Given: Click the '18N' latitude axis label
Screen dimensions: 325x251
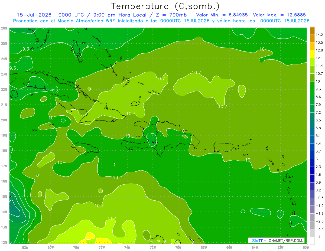Looking at the screenshot, I should point(4,151).
